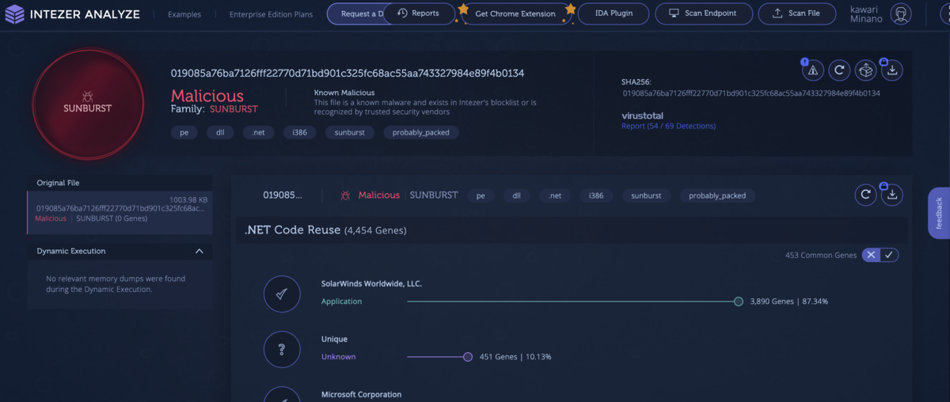
Task: Click the file hash title at top
Action: pos(348,73)
